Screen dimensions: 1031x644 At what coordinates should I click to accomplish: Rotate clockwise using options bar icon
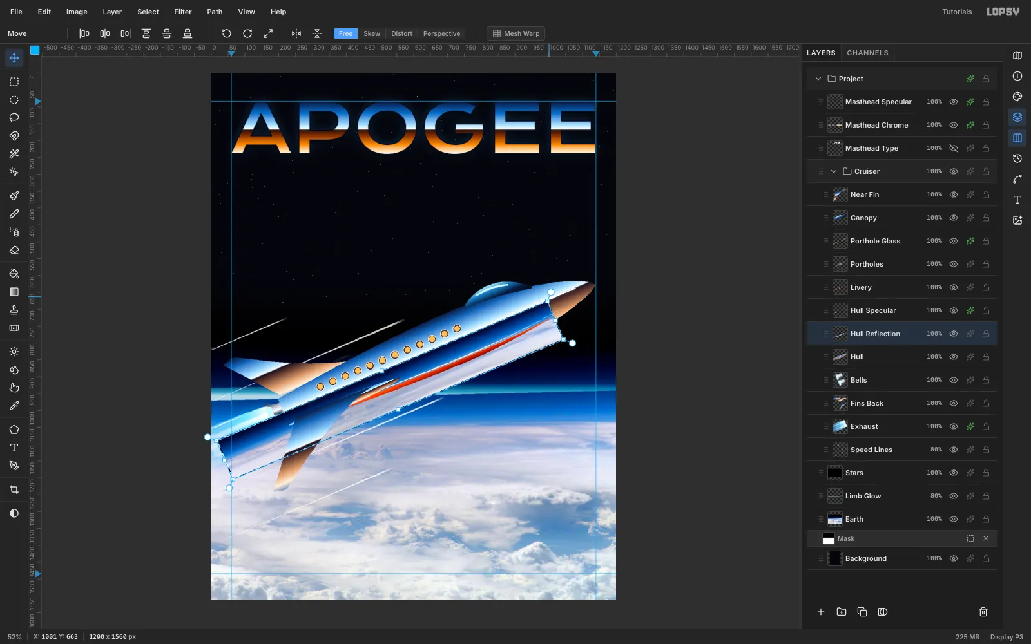pyautogui.click(x=247, y=33)
